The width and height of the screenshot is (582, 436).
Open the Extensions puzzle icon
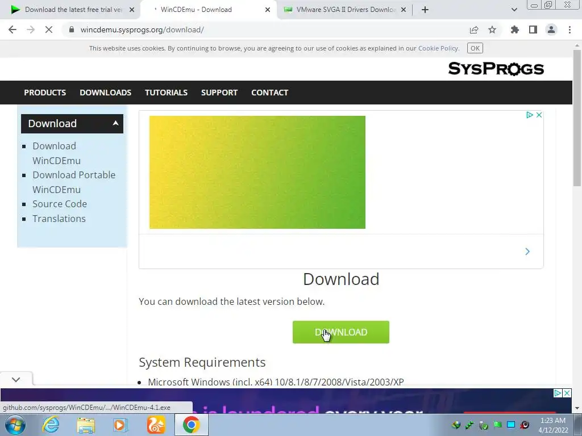click(515, 30)
